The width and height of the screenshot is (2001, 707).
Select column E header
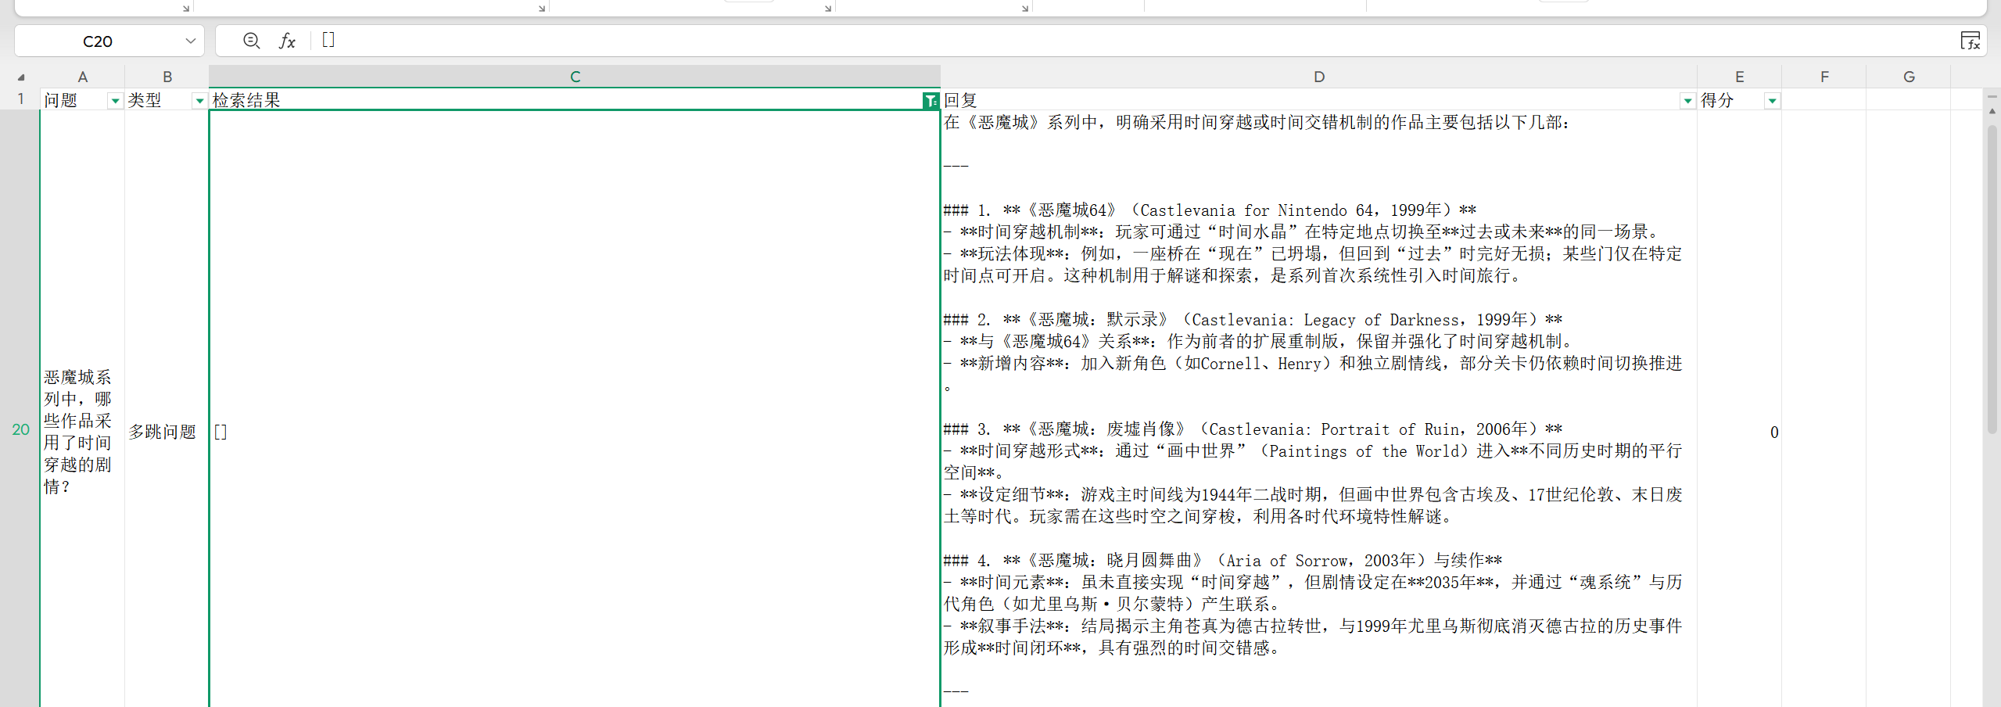click(x=1739, y=77)
